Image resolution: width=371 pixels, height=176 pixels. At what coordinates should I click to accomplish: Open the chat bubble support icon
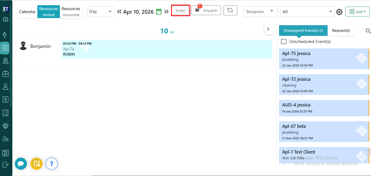tap(21, 164)
